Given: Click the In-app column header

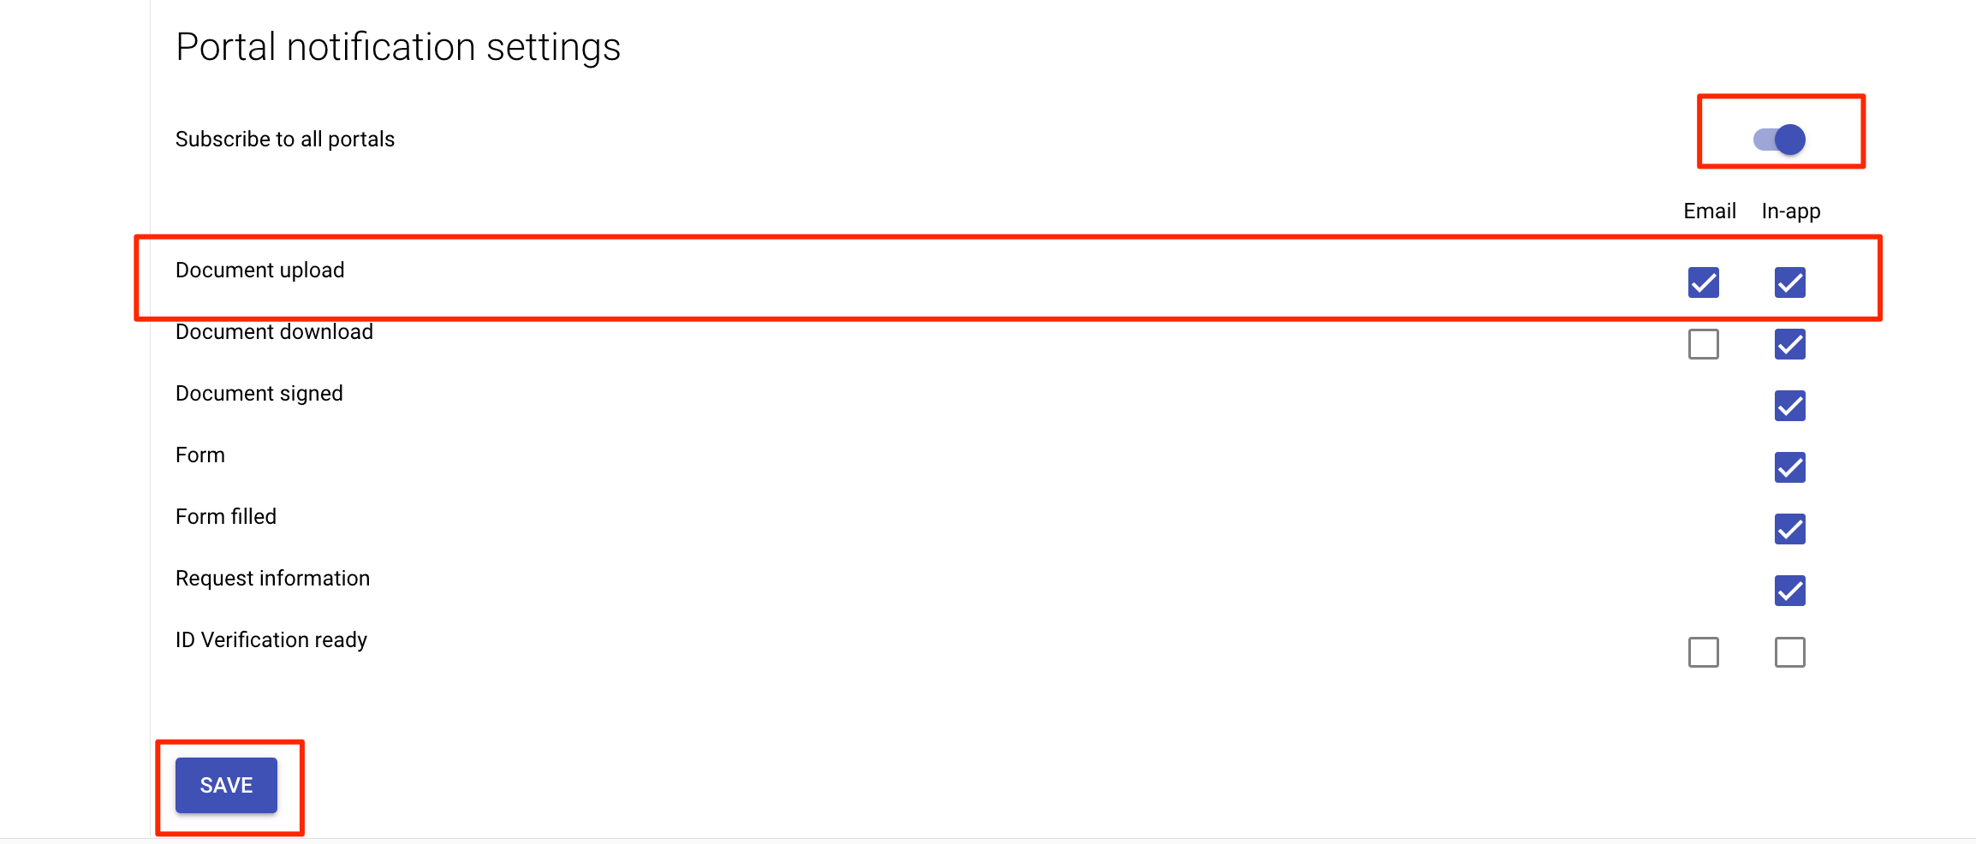Looking at the screenshot, I should point(1790,211).
